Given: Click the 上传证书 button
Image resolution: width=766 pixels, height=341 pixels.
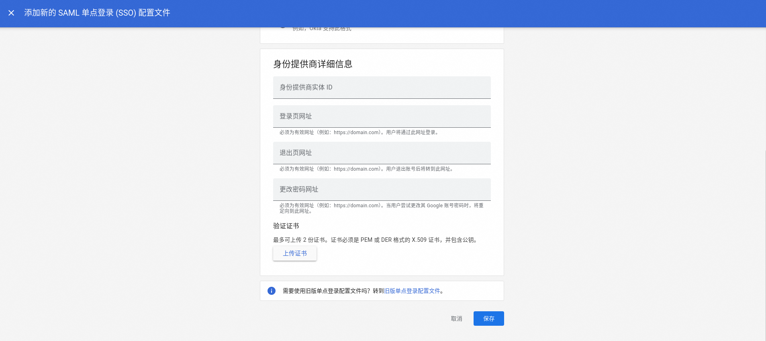Looking at the screenshot, I should coord(295,253).
